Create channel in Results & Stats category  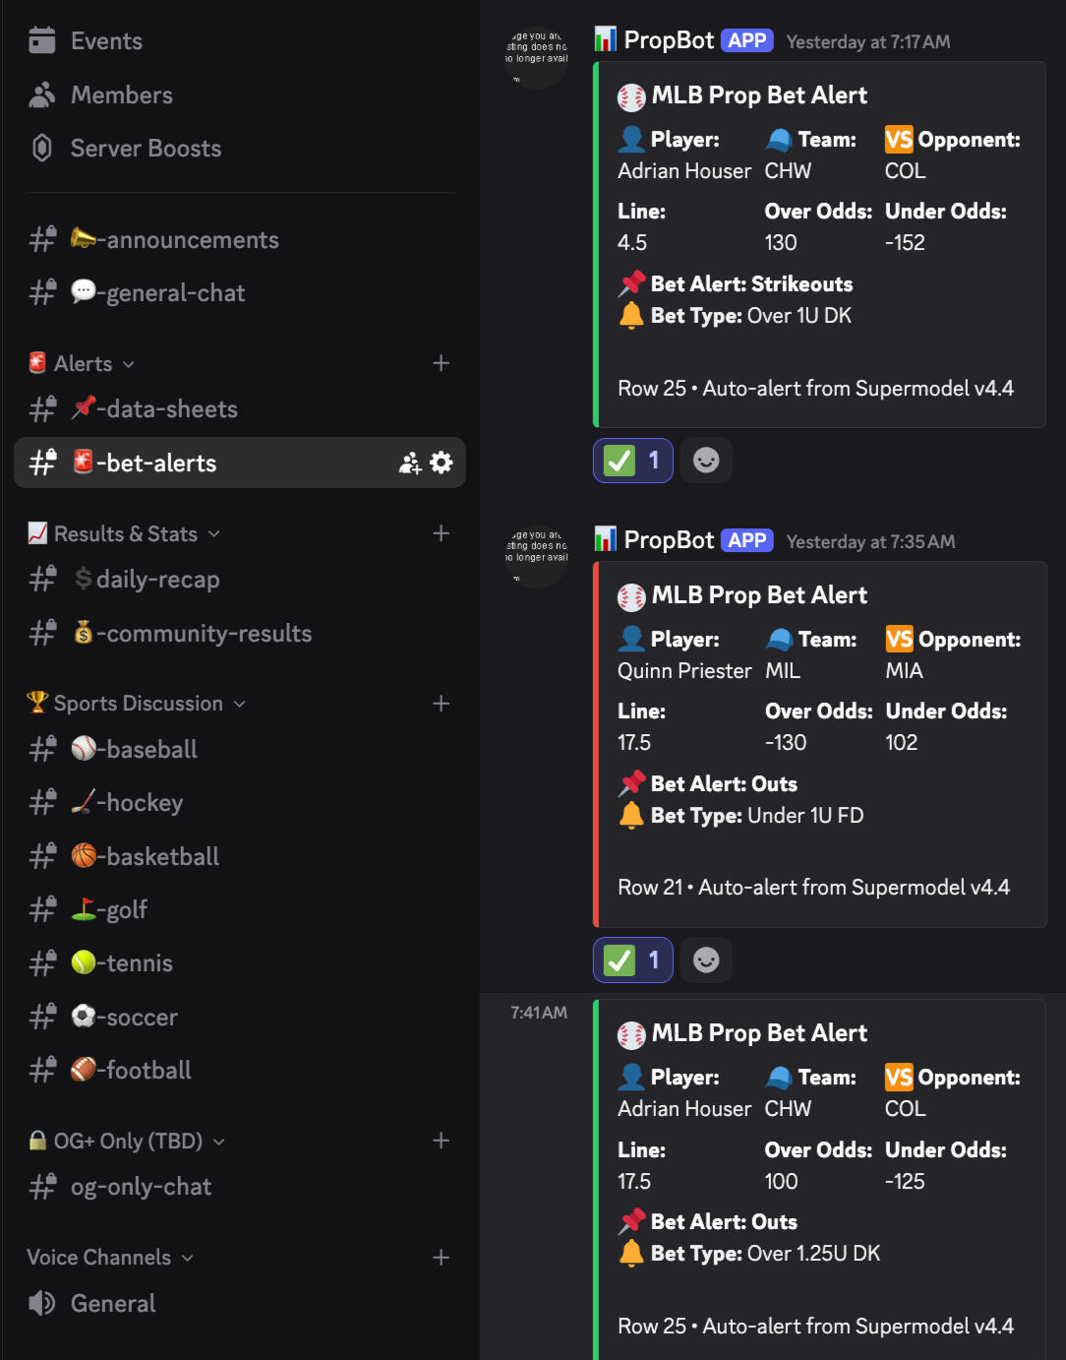[442, 533]
